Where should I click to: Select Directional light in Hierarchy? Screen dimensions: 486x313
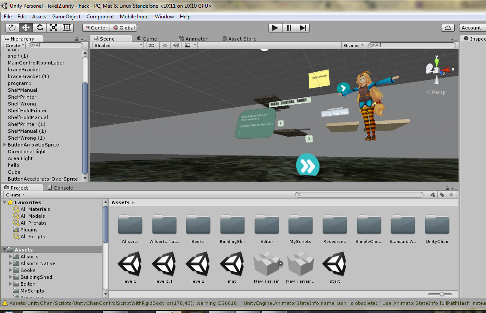27,152
